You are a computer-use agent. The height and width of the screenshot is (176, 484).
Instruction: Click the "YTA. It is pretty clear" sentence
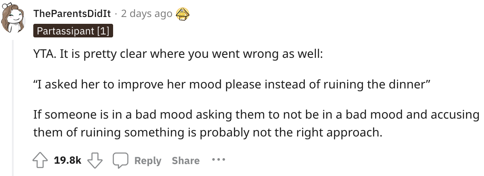(178, 54)
